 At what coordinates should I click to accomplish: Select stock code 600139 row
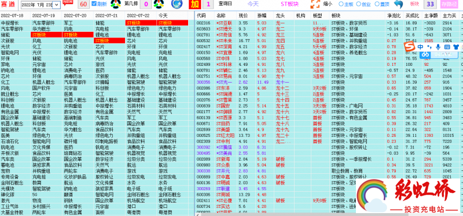204,118
